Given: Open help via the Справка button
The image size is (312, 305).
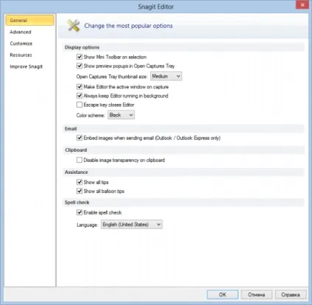Looking at the screenshot, I should pyautogui.click(x=291, y=295).
